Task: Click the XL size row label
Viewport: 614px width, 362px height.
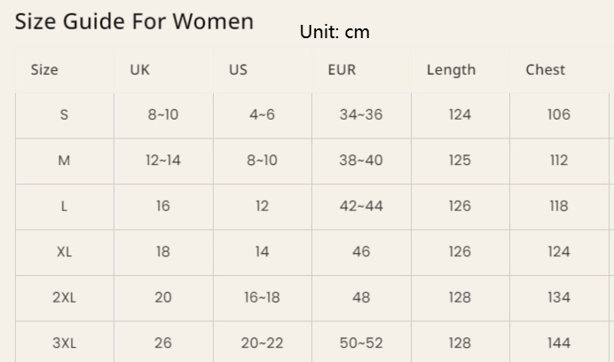Action: click(x=64, y=252)
